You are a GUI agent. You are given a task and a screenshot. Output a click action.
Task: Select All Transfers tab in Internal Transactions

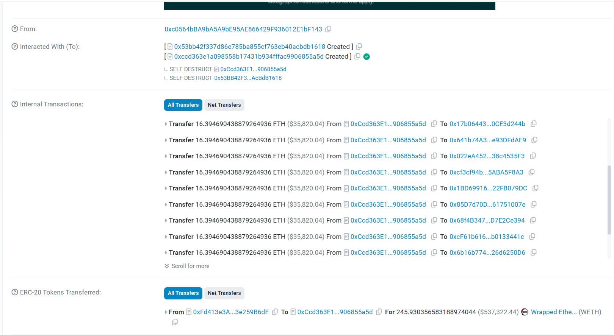[x=183, y=105]
